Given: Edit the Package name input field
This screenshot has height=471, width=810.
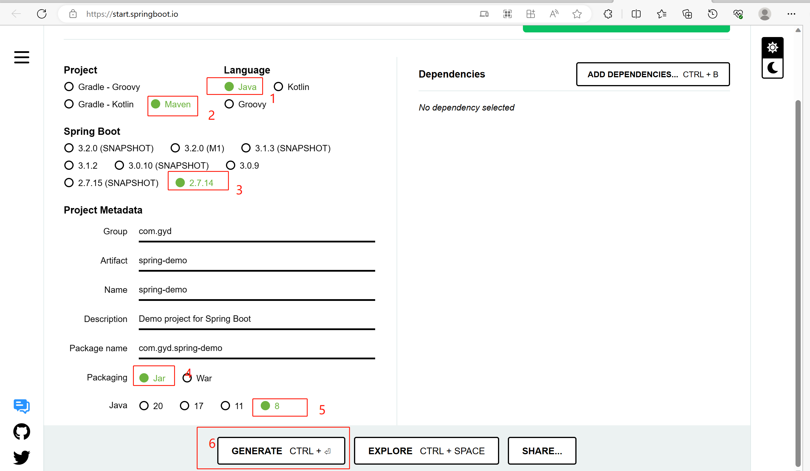Looking at the screenshot, I should (257, 348).
